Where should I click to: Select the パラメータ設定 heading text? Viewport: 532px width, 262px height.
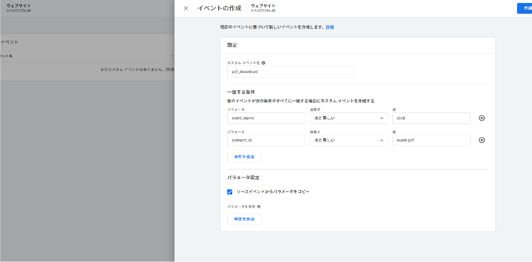click(243, 177)
